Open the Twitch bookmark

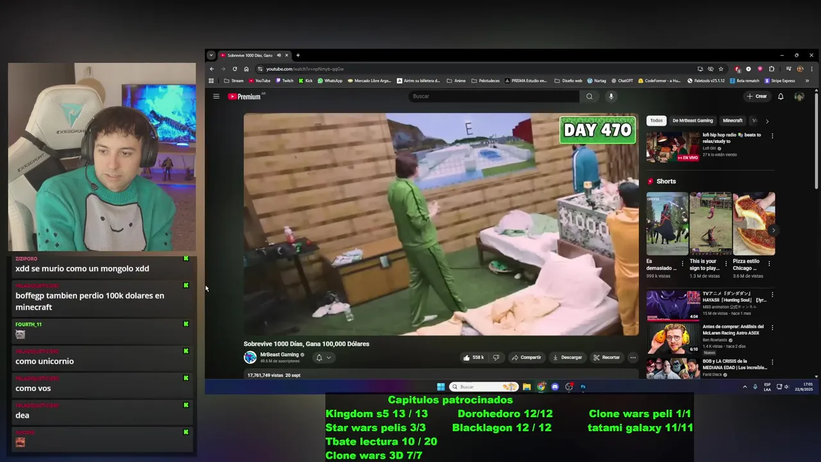284,81
